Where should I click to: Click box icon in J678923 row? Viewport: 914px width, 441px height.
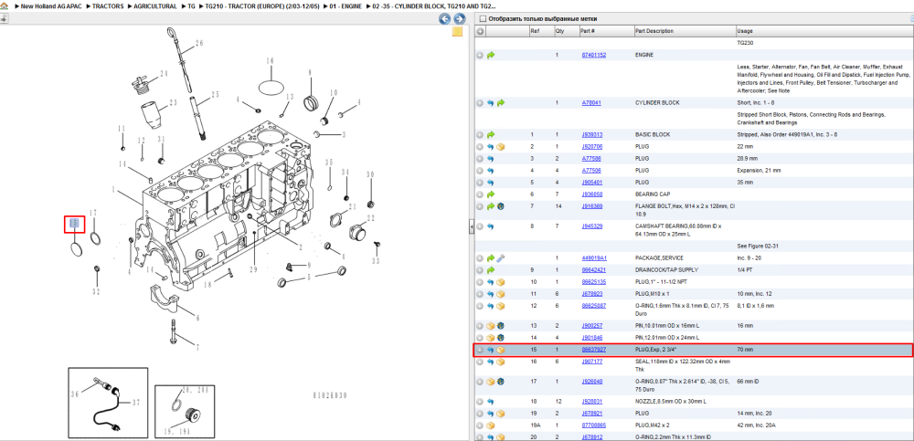coord(500,294)
